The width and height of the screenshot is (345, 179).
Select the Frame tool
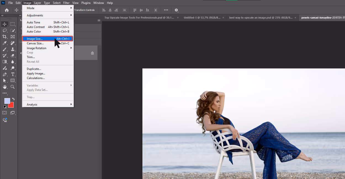tap(13, 37)
